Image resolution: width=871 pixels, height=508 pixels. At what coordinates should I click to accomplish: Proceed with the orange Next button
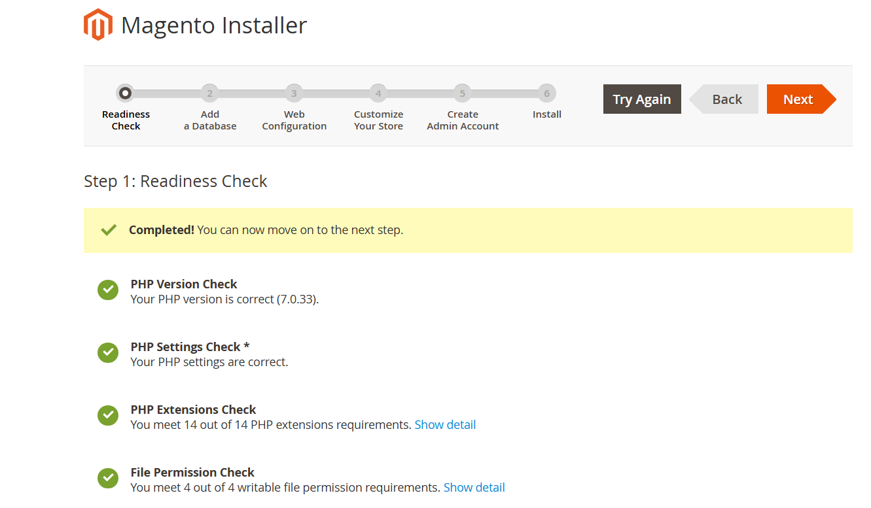point(802,99)
